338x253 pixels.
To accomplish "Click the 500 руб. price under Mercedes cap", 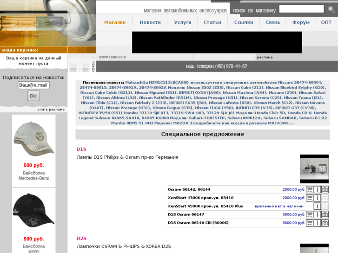I will 33,165.
